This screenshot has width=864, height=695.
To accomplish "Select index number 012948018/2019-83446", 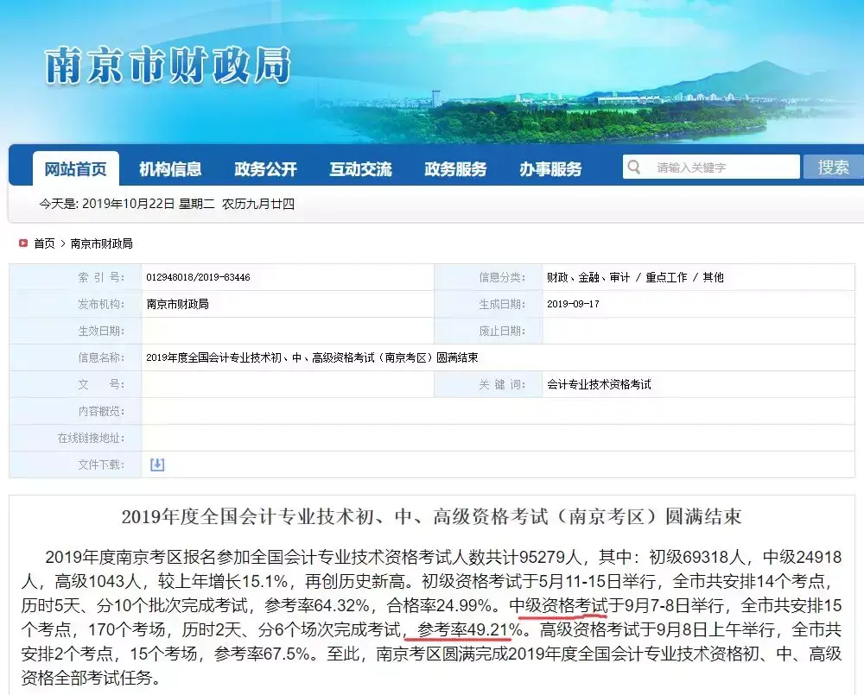I will tap(198, 277).
